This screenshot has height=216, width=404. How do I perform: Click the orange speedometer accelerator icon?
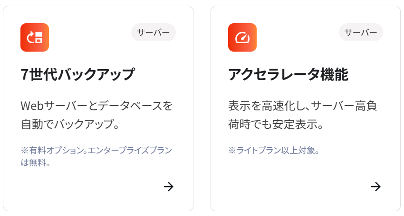tap(242, 37)
